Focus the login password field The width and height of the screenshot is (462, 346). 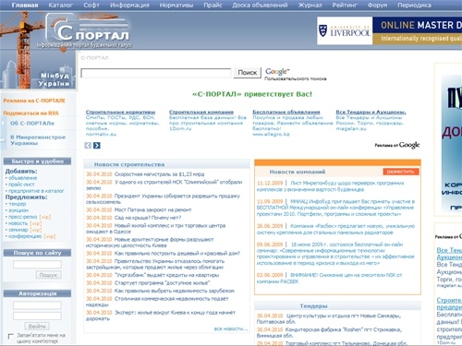tap(37, 316)
